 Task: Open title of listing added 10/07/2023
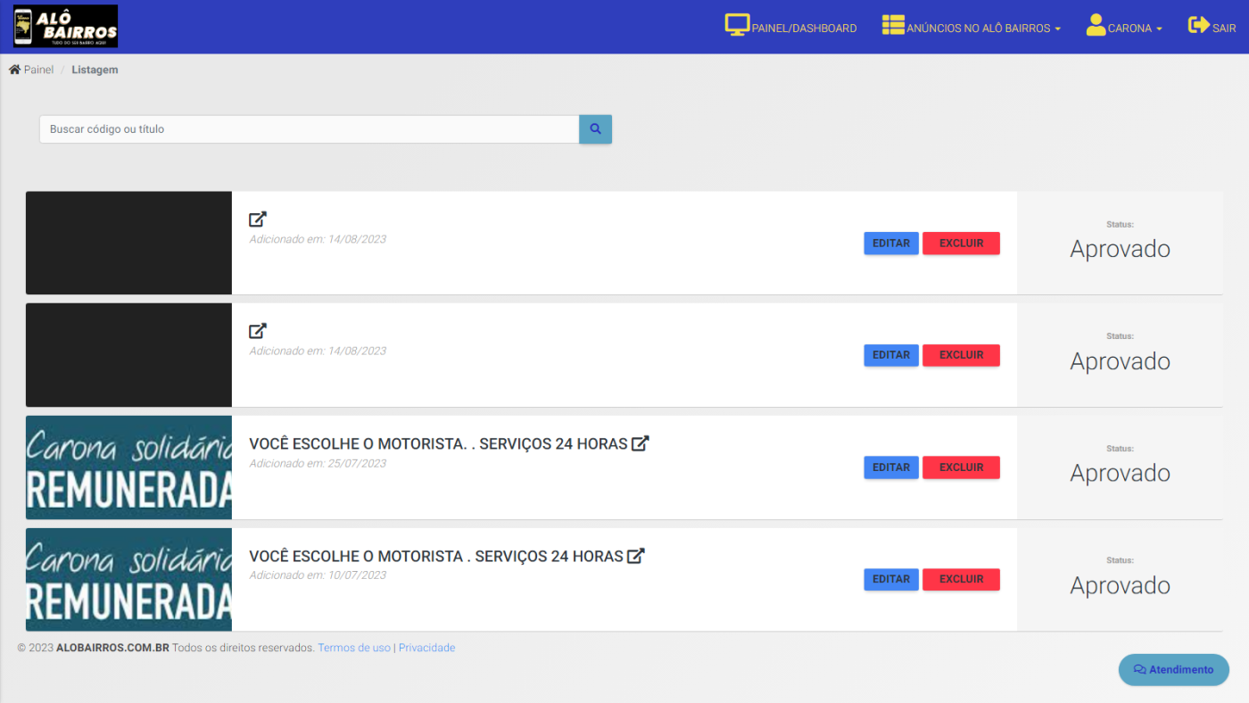pyautogui.click(x=436, y=556)
